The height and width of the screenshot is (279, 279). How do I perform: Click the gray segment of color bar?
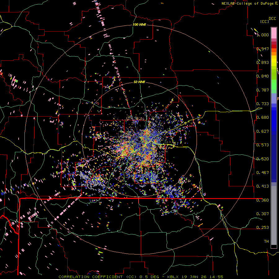pyautogui.click(x=274, y=215)
